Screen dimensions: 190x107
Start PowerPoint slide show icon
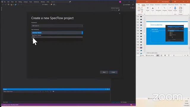coord(169,56)
